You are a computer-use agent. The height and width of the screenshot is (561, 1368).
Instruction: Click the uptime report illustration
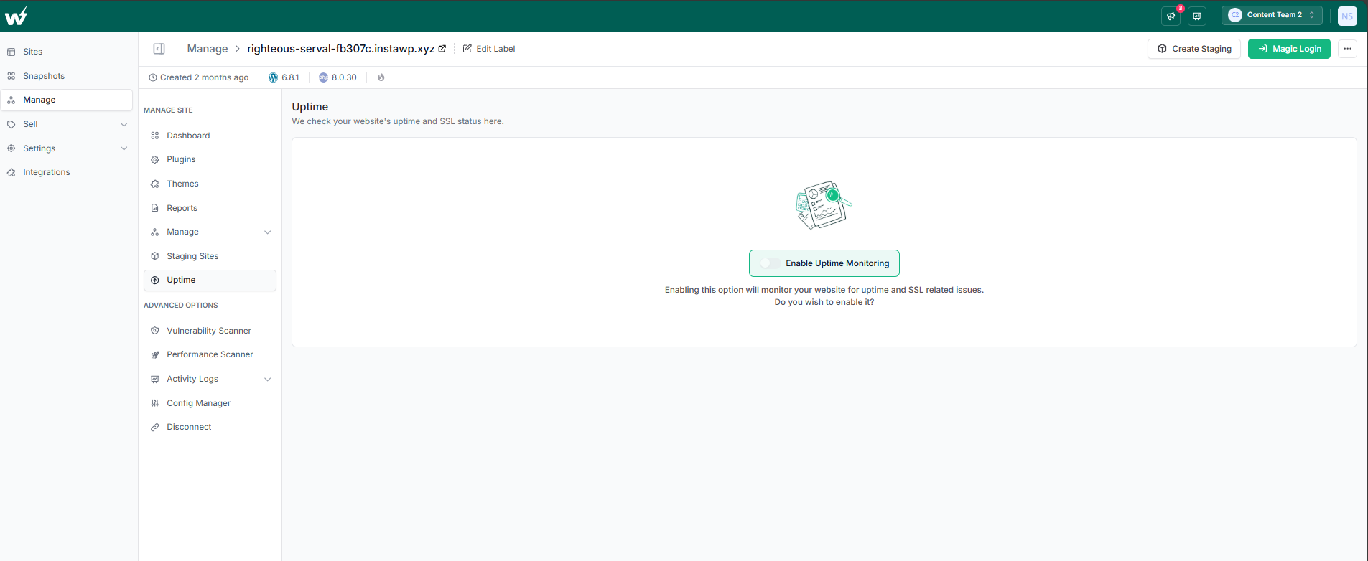pos(824,205)
